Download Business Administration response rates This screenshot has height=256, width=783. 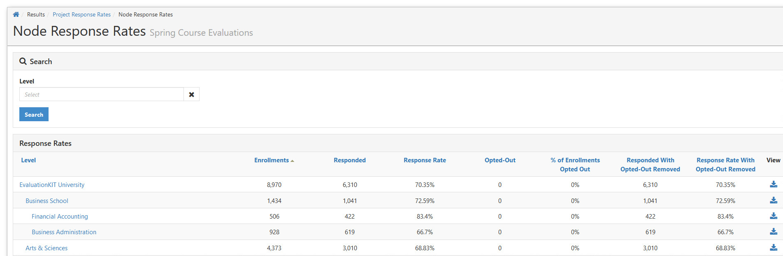[x=774, y=232]
